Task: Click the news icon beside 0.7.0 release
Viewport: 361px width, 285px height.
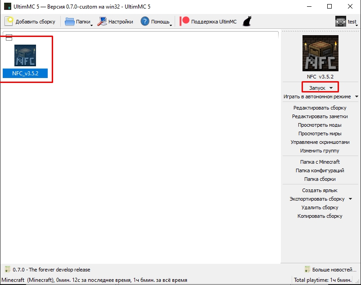Action: click(x=7, y=269)
